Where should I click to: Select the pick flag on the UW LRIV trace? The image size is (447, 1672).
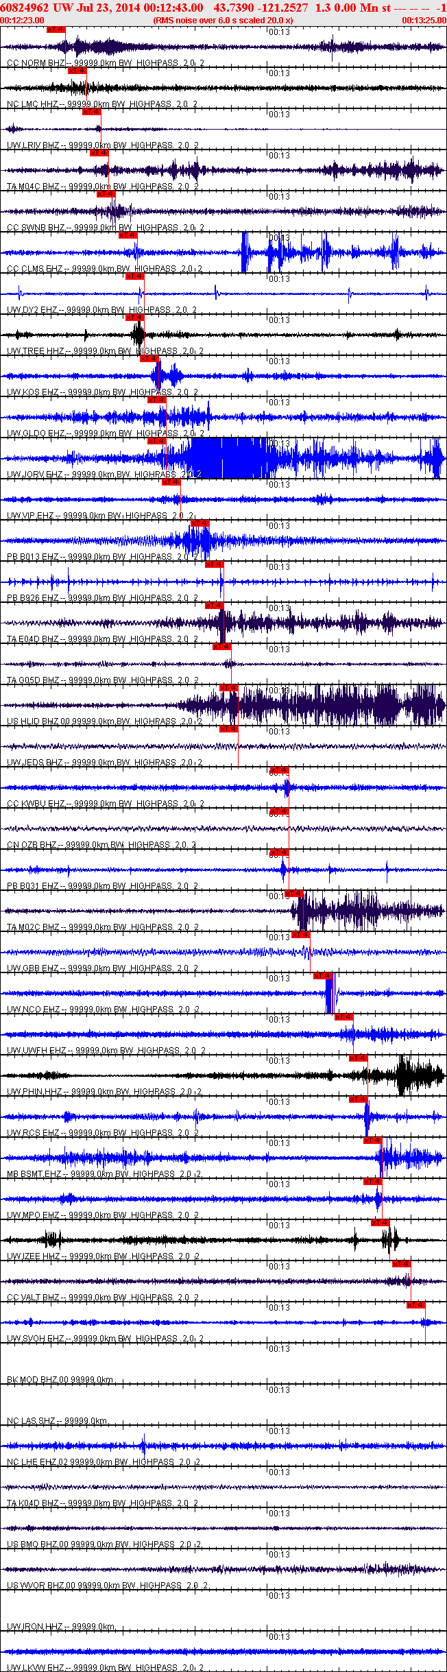click(x=92, y=112)
